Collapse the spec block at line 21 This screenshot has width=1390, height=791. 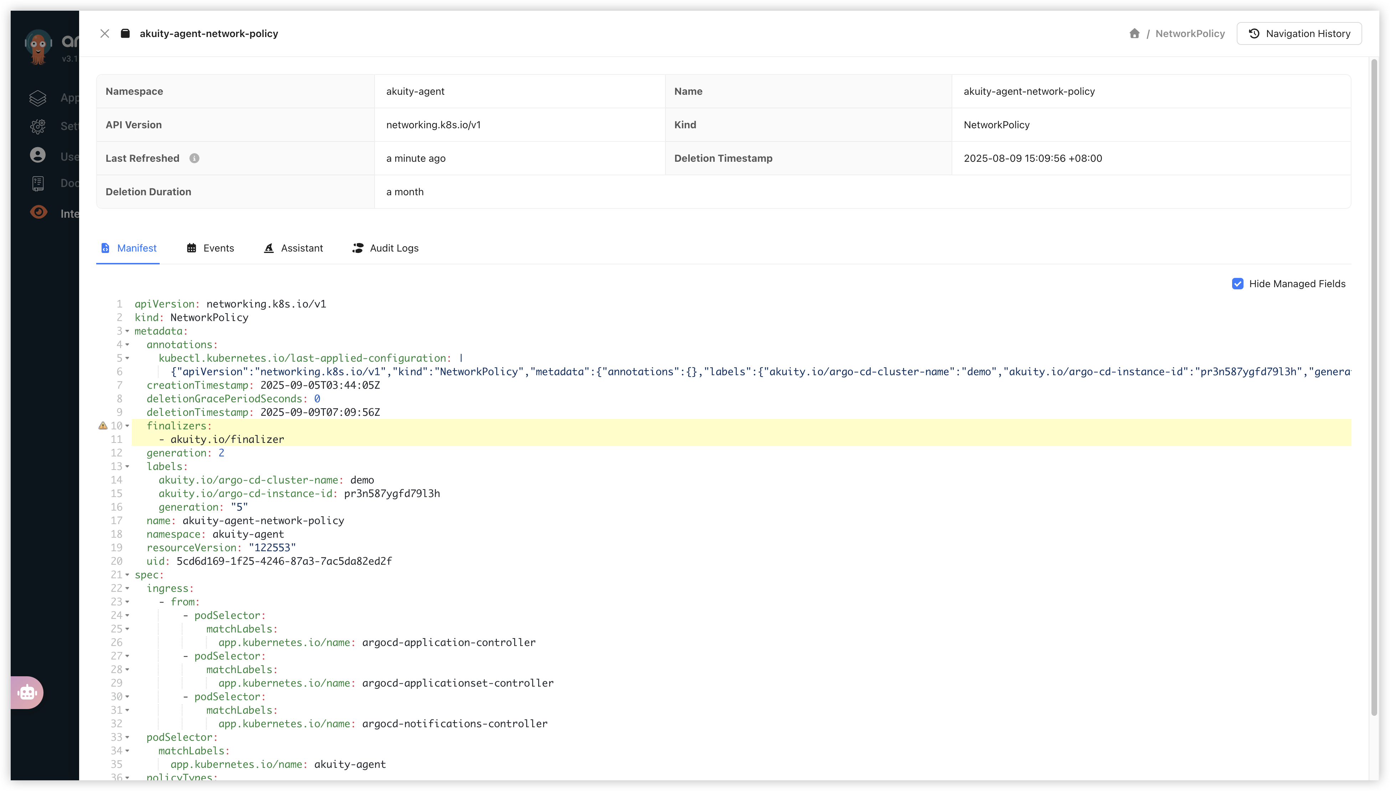127,575
